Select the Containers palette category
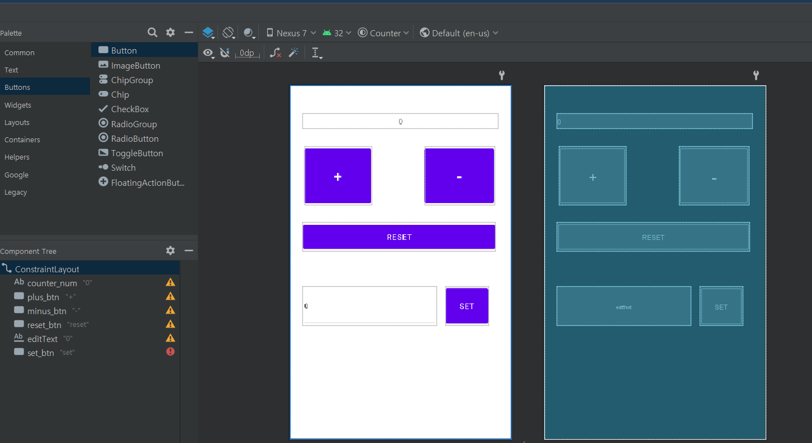 point(45,139)
